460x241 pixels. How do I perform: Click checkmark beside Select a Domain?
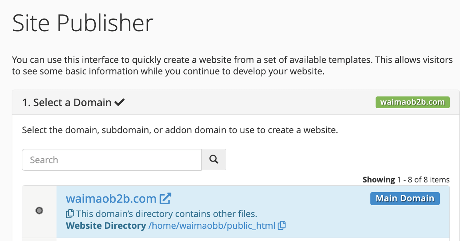coord(120,102)
